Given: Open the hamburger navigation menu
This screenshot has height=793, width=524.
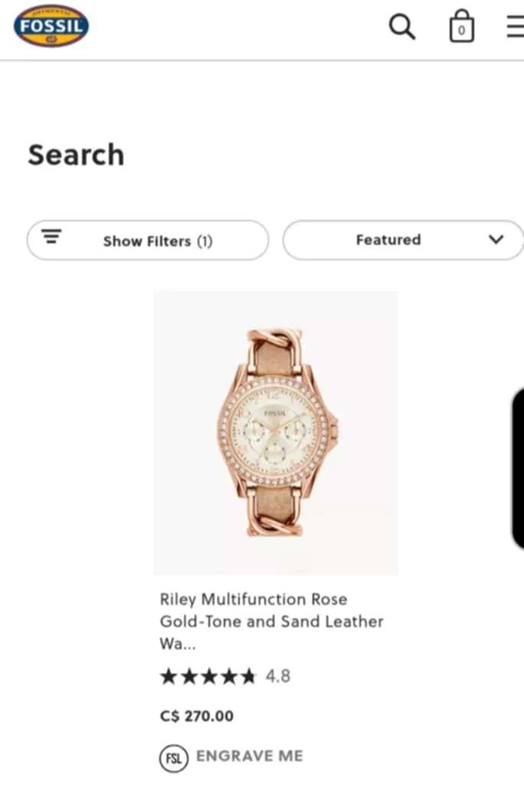Looking at the screenshot, I should pyautogui.click(x=516, y=27).
